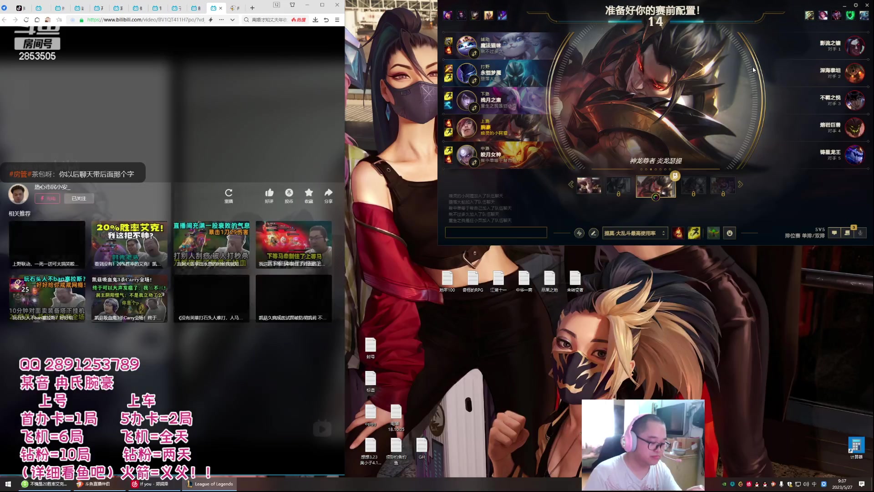Click the browser tab count box showing 12

[x=276, y=5]
